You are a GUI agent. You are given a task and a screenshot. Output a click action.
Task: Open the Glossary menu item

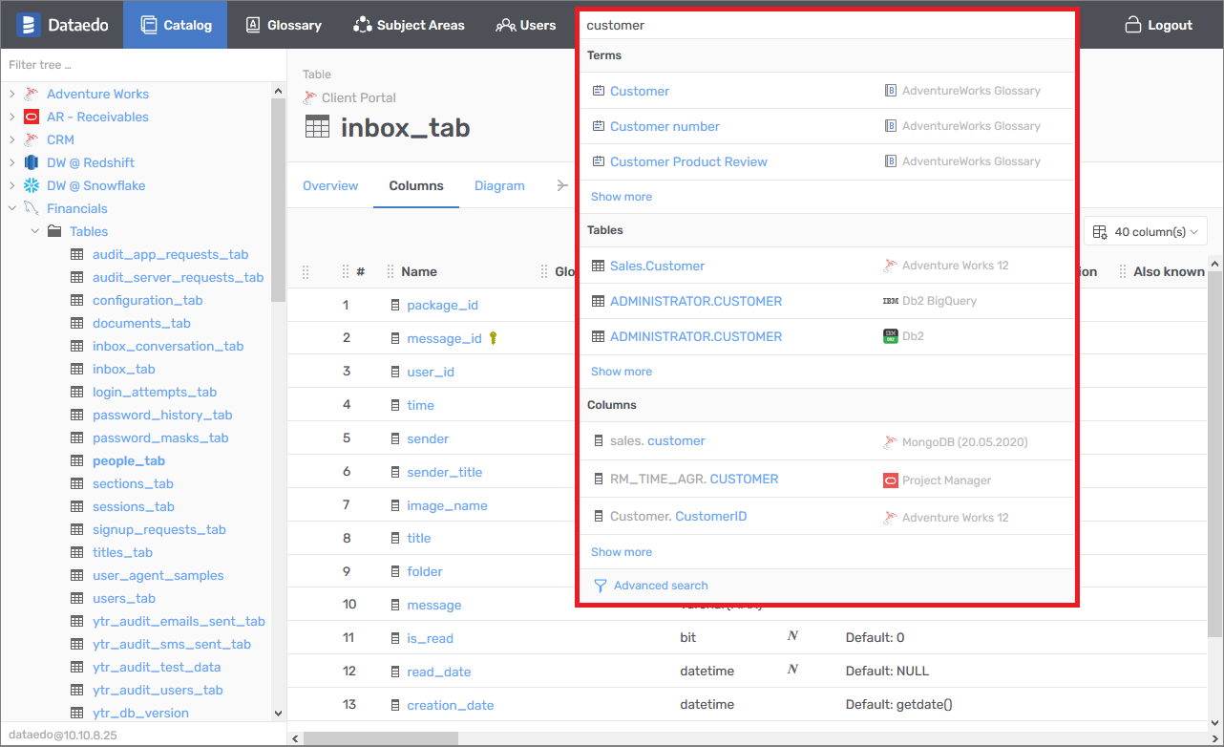click(284, 25)
